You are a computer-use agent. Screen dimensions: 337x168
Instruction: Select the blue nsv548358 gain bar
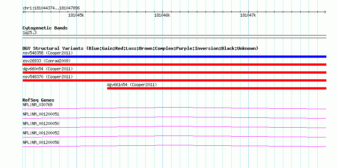click(174, 57)
